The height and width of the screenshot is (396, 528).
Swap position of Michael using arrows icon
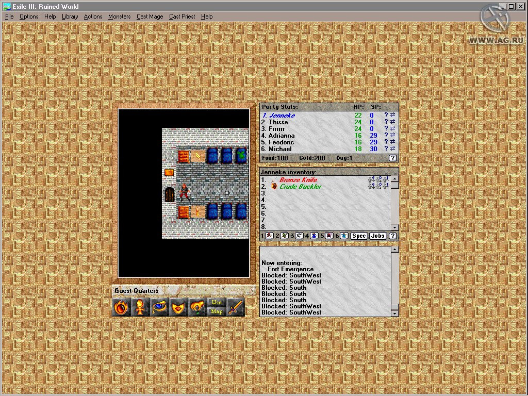coord(392,149)
